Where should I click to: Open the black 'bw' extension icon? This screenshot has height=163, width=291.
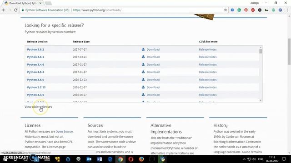(266, 10)
